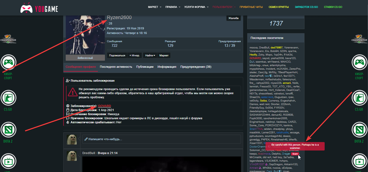Image resolution: width=368 pixels, height=172 pixels.
Task: Click the + Игнор. button
Action: (134, 55)
